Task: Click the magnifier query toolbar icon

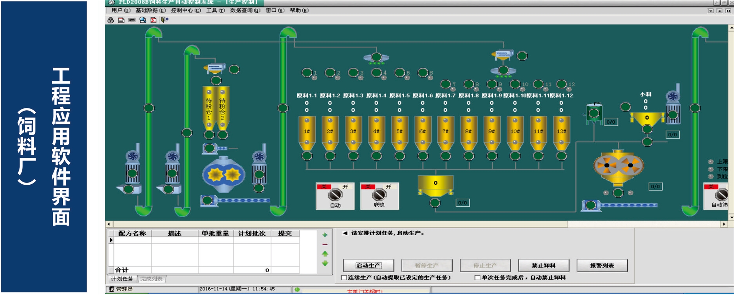Action: (143, 20)
